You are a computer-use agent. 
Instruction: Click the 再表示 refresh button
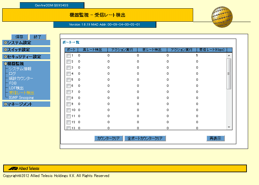coord(216,138)
